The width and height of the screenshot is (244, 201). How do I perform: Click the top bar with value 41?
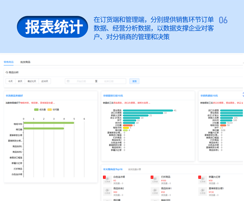coord(148,110)
